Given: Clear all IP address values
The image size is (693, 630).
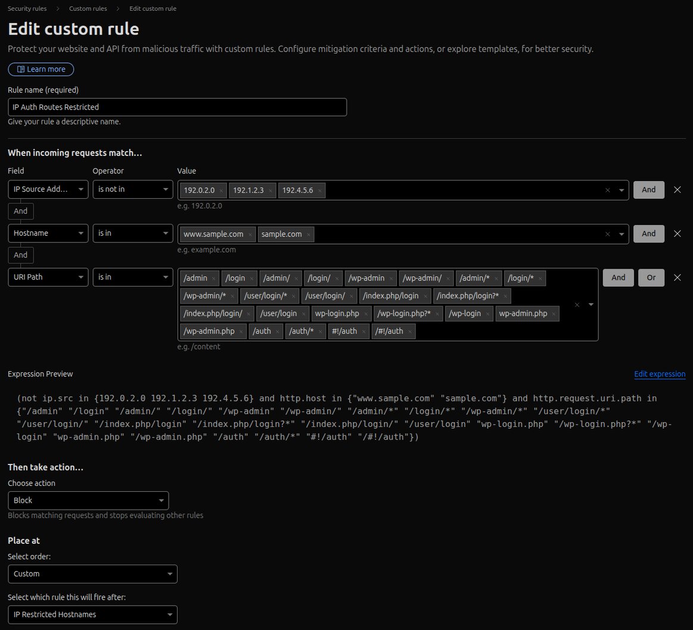Looking at the screenshot, I should coord(608,191).
